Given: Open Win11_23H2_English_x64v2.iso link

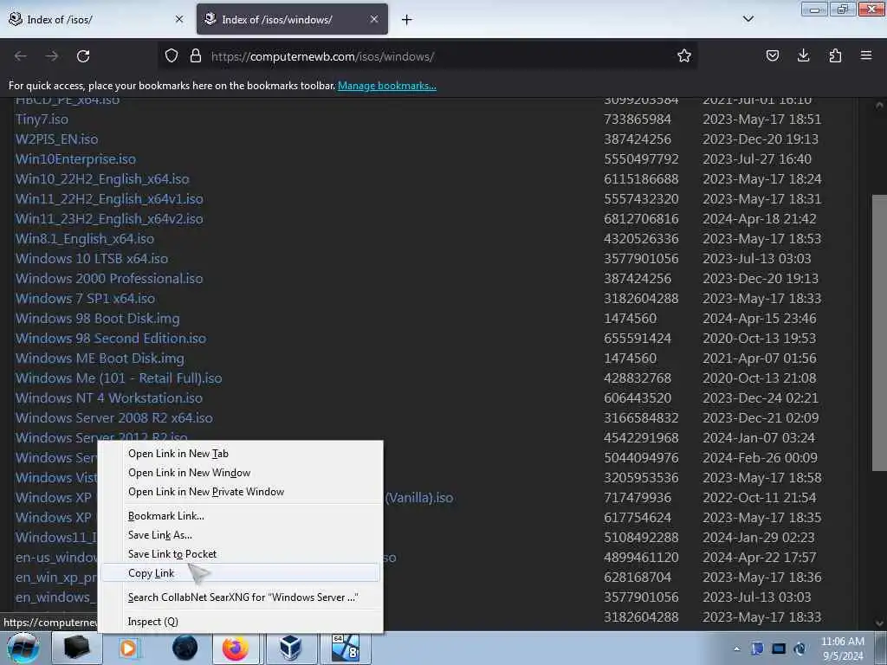Looking at the screenshot, I should click(x=109, y=219).
